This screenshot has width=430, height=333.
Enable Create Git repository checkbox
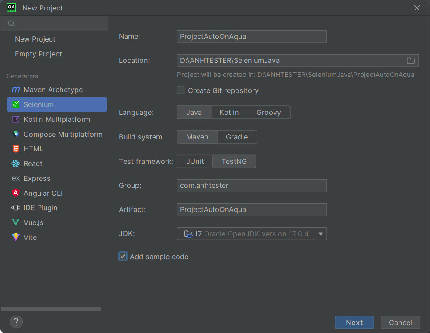click(180, 90)
